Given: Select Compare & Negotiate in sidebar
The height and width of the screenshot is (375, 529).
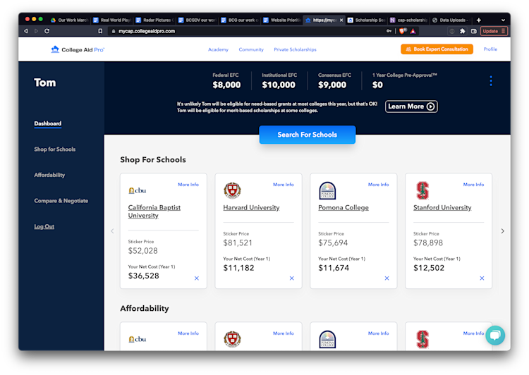Looking at the screenshot, I should 61,201.
